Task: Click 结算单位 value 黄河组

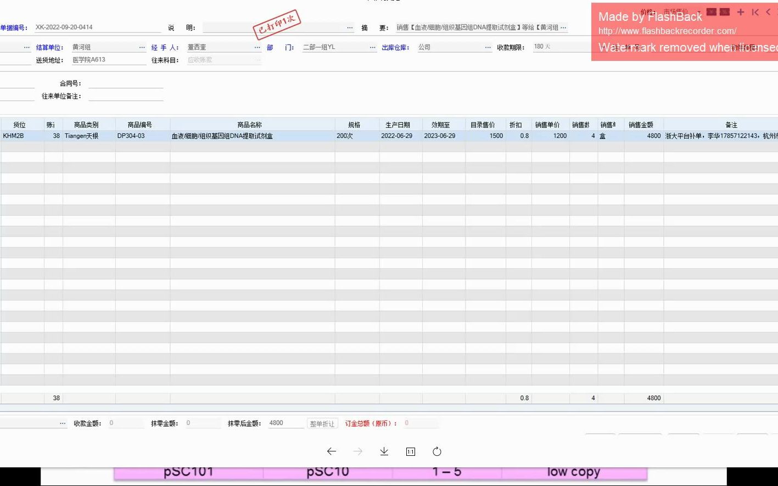Action: pyautogui.click(x=82, y=47)
